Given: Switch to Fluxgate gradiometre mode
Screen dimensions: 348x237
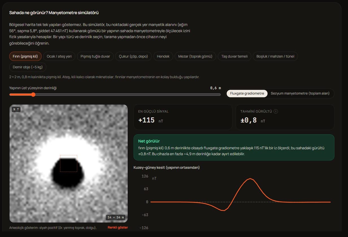Looking at the screenshot, I should pos(247,93).
